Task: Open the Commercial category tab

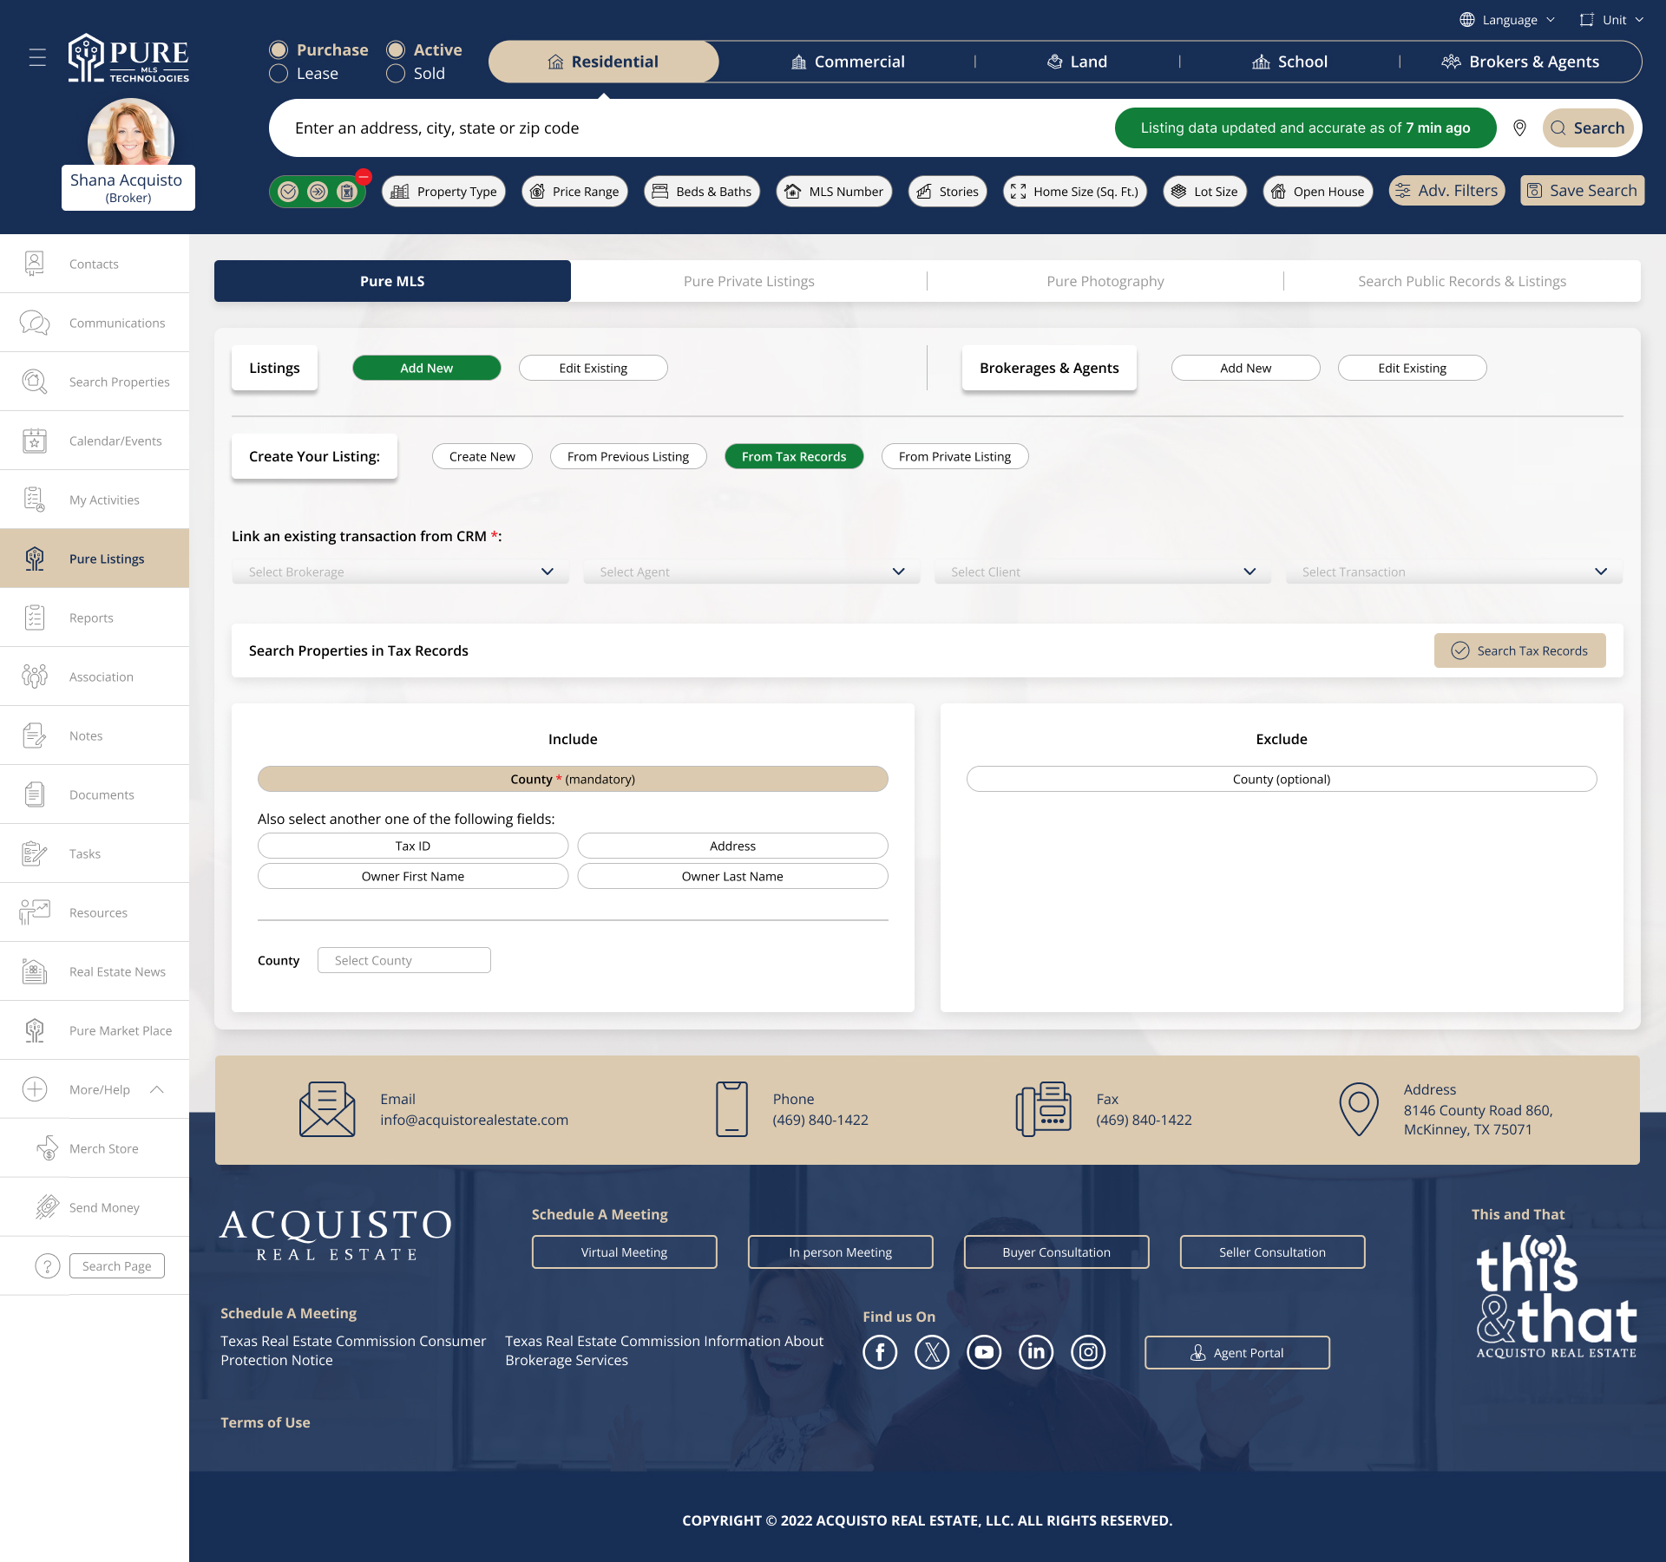Action: point(848,62)
